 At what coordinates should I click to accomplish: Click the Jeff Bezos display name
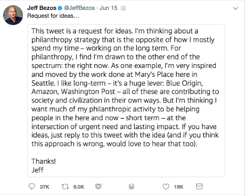click(42, 8)
